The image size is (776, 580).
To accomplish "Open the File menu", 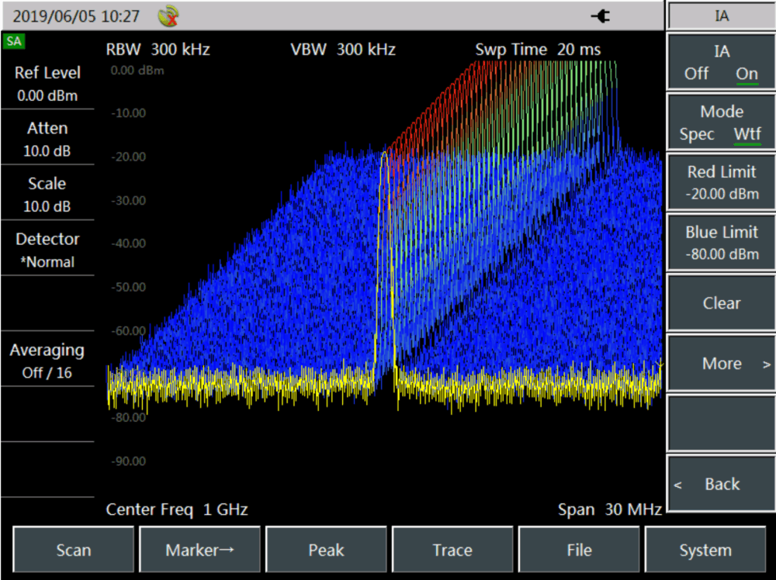I will pyautogui.click(x=579, y=551).
